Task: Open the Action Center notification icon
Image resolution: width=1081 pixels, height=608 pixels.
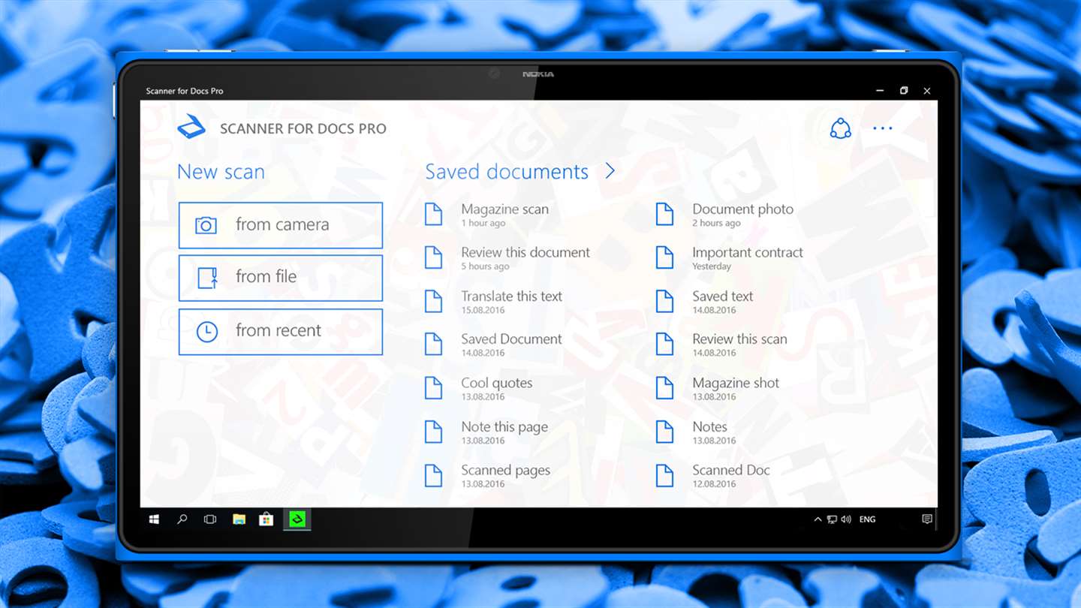Action: tap(927, 519)
